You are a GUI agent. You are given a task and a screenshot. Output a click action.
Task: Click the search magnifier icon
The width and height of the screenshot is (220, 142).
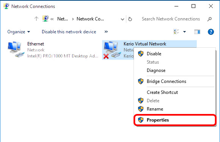click(x=209, y=19)
